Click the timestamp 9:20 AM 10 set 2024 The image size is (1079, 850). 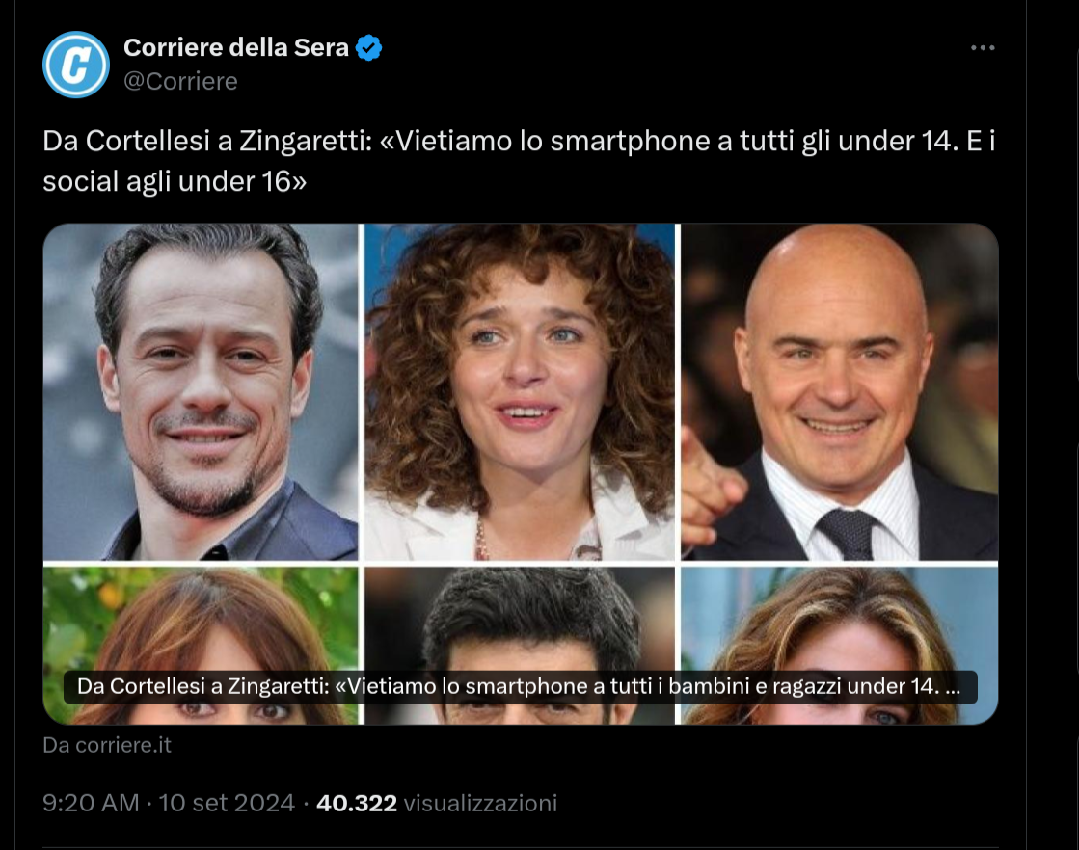(x=169, y=802)
